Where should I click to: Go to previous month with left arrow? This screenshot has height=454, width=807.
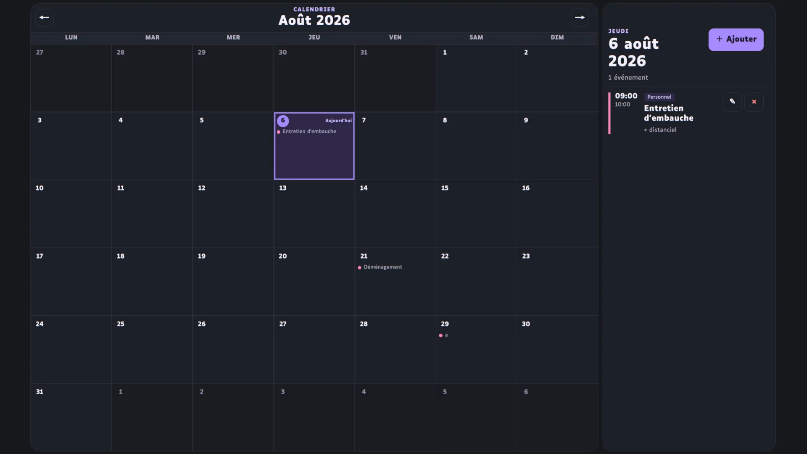pos(44,18)
